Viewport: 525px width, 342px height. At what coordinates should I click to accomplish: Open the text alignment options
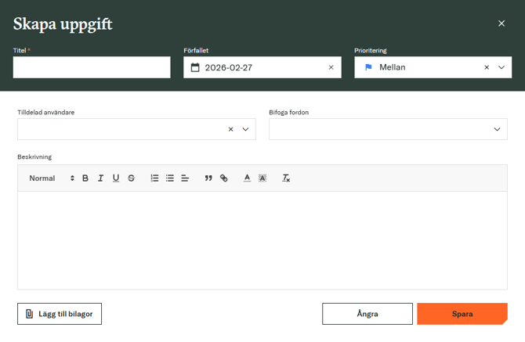pos(185,178)
